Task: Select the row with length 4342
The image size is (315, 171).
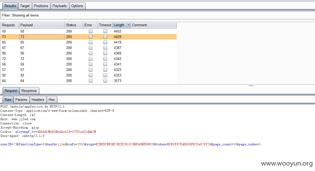Action: (x=89, y=59)
